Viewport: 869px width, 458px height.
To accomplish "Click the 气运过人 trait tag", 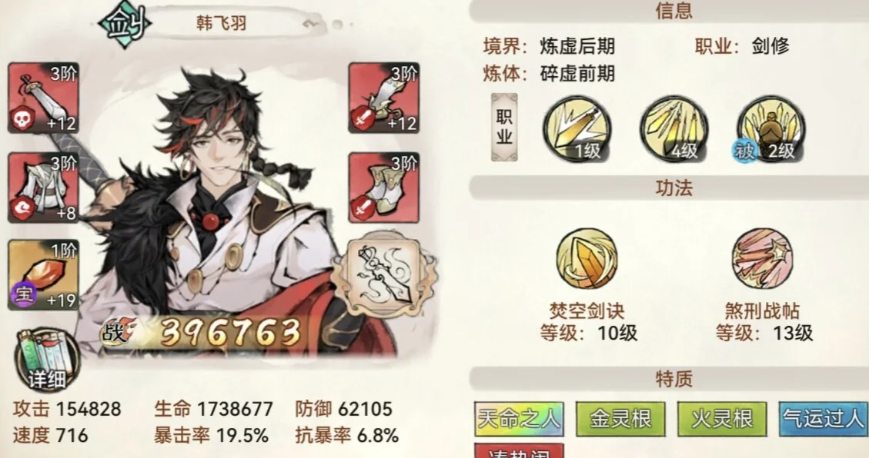I will click(x=824, y=419).
